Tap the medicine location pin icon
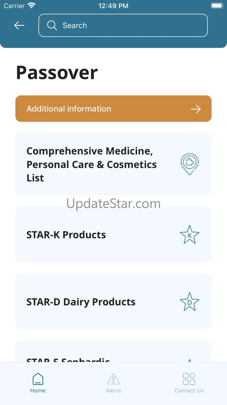This screenshot has width=227, height=405. (x=189, y=164)
